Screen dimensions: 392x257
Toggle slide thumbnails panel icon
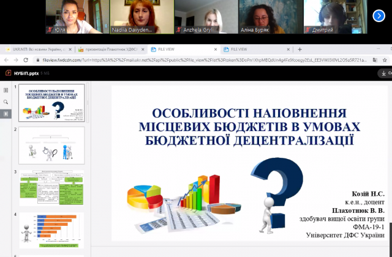[6, 114]
